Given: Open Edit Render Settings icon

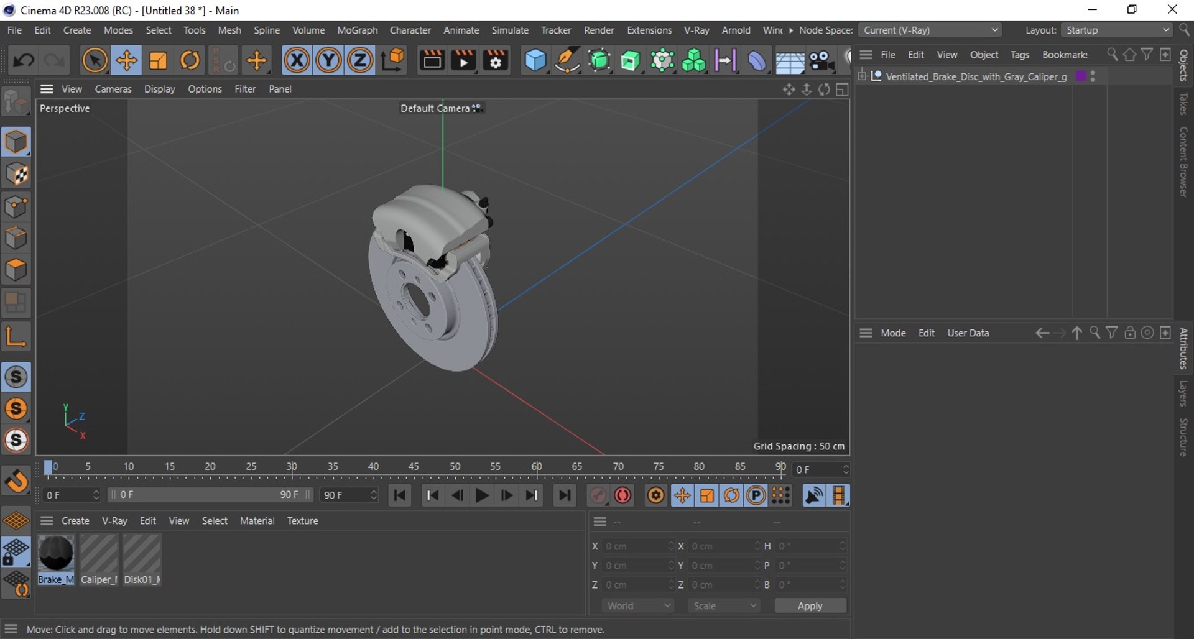Looking at the screenshot, I should [x=496, y=60].
